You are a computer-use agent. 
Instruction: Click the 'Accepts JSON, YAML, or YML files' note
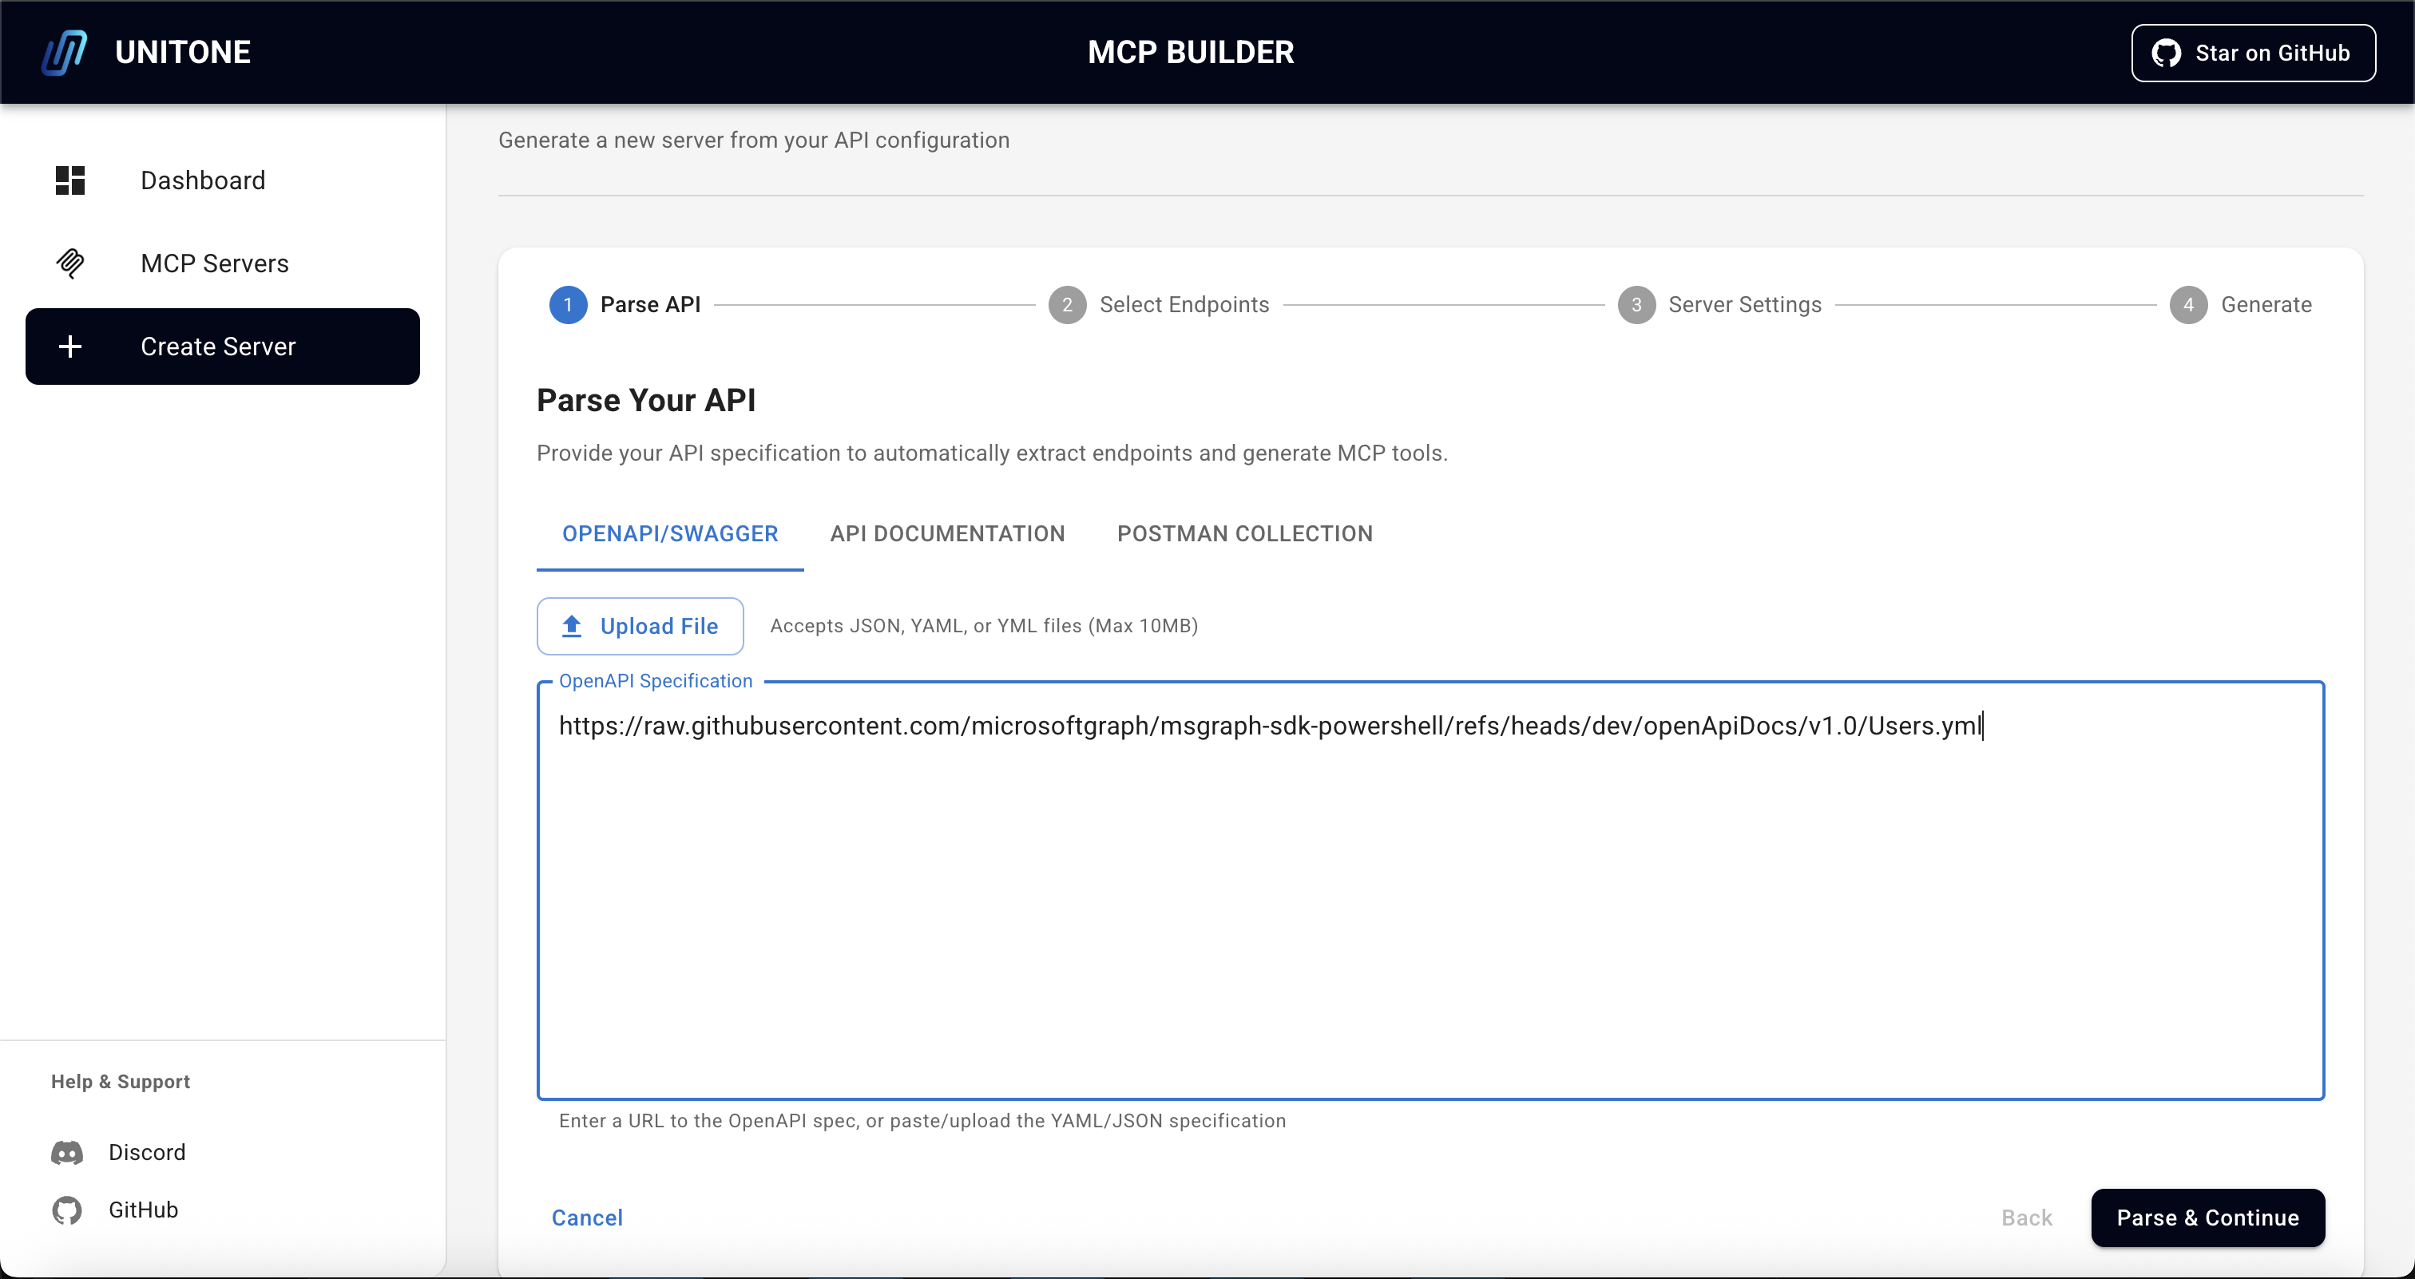click(985, 626)
